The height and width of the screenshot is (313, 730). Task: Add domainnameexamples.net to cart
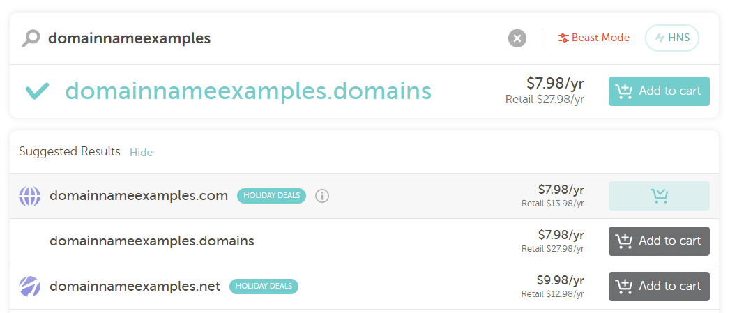658,287
